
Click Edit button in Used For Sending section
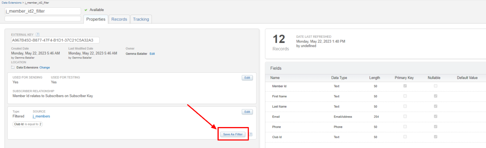tap(247, 78)
